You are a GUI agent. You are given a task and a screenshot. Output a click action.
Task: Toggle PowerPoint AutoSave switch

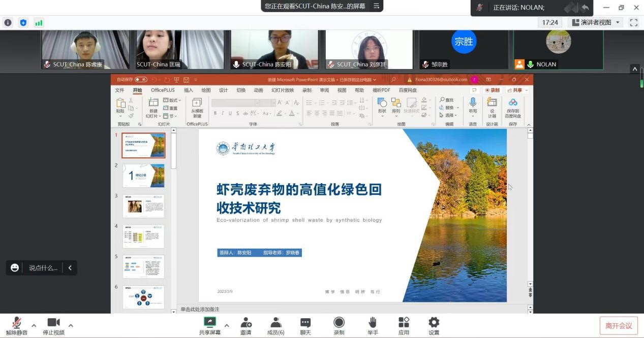pyautogui.click(x=141, y=80)
